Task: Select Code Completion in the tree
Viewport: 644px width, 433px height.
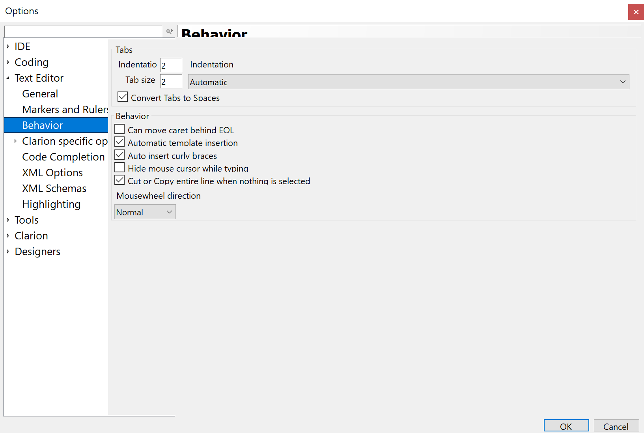Action: tap(63, 157)
